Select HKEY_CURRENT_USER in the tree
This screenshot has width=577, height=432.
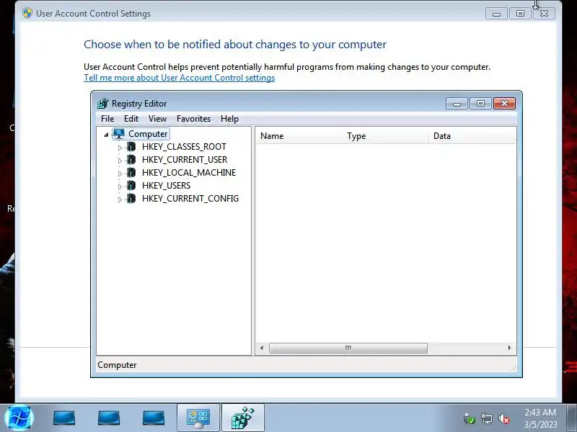[x=185, y=160]
